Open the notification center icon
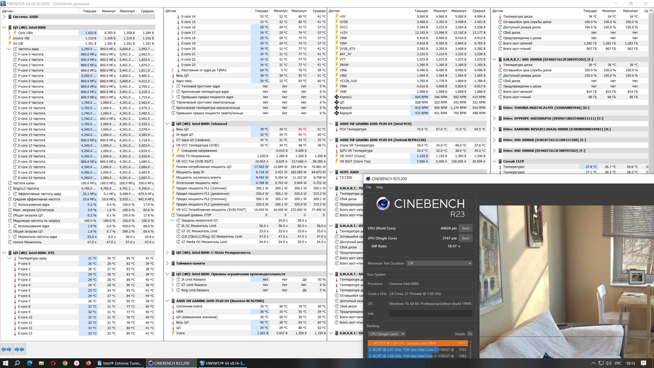 pos(644,363)
